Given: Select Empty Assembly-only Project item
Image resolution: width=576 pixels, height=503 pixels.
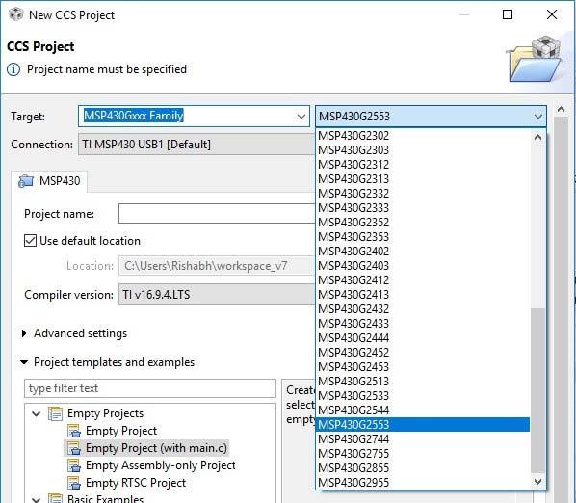Looking at the screenshot, I should (x=161, y=465).
